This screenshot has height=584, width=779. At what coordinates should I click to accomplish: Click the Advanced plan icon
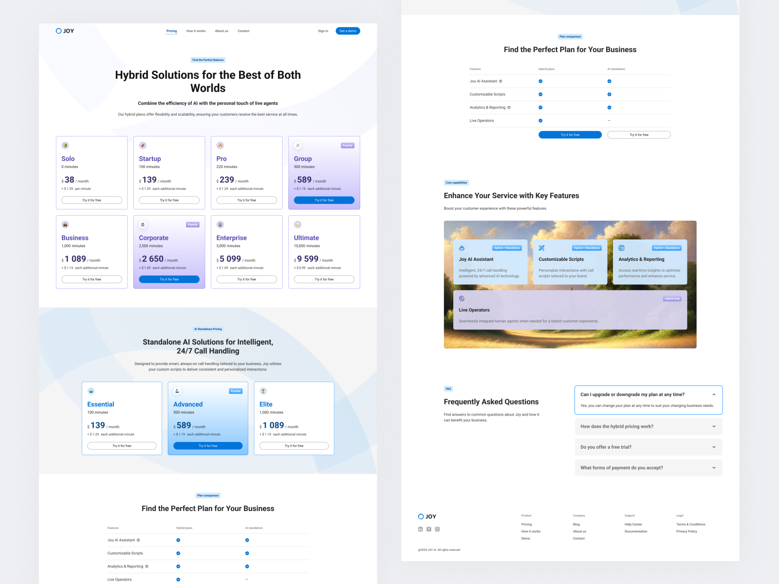coord(177,391)
